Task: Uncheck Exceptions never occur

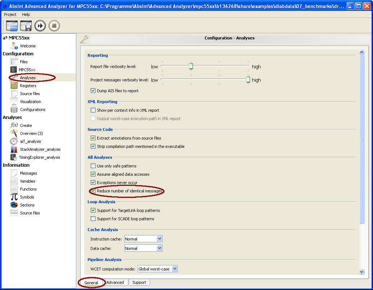Action: 93,183
